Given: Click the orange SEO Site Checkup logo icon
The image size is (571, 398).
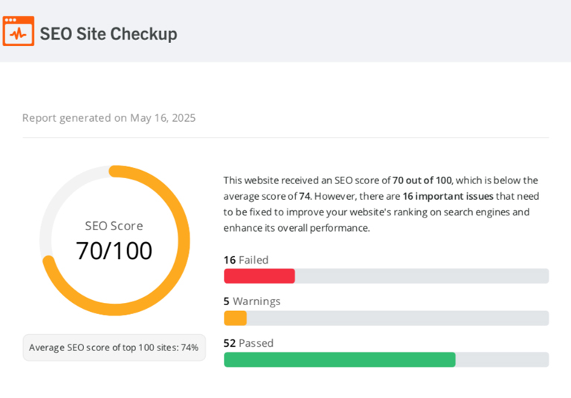Looking at the screenshot, I should point(19,31).
